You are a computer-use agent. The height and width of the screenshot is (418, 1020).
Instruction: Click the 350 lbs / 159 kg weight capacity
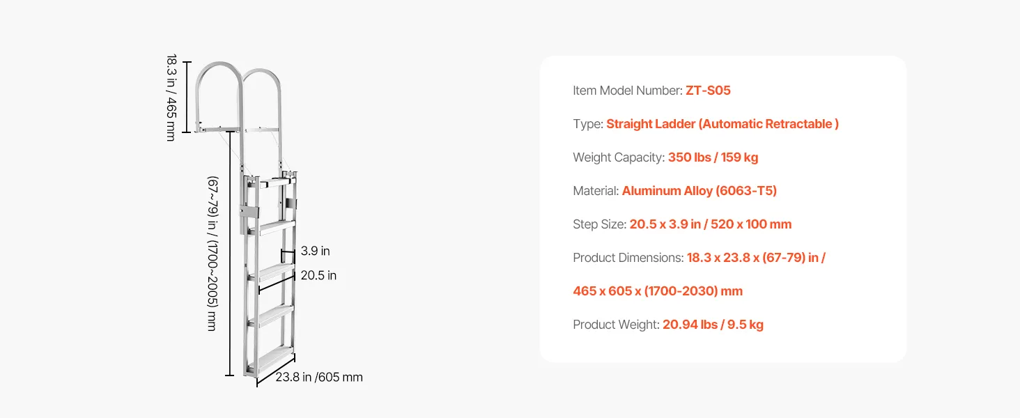pos(713,157)
